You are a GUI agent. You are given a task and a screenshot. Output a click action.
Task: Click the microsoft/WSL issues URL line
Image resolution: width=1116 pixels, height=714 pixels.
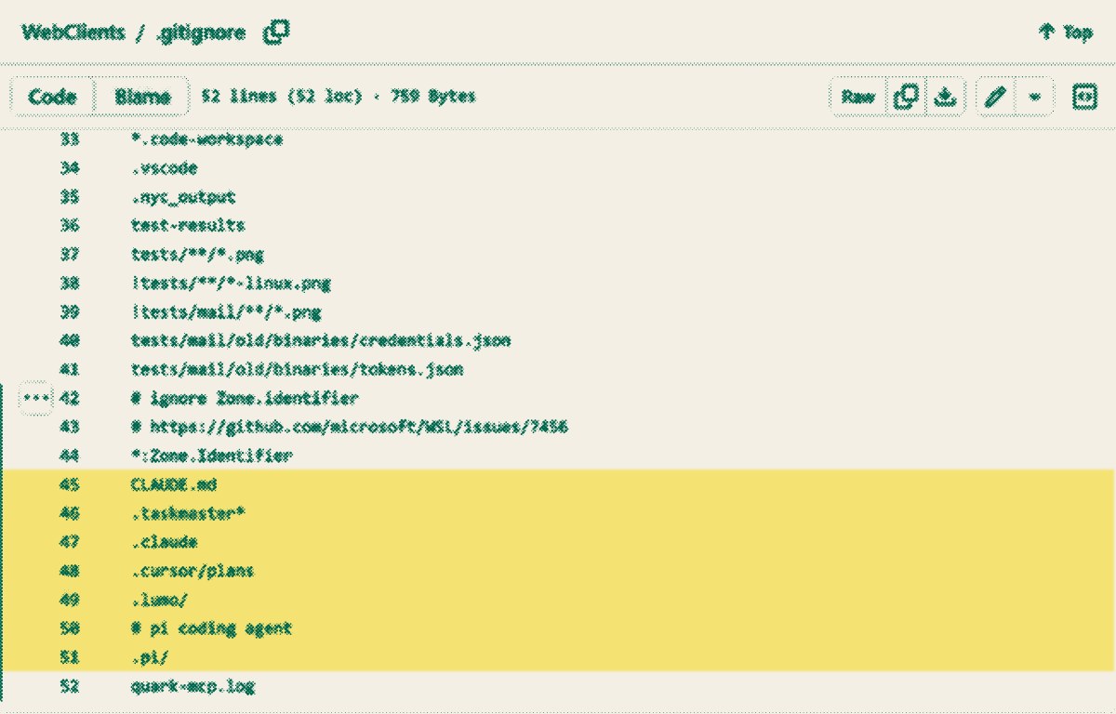click(350, 427)
